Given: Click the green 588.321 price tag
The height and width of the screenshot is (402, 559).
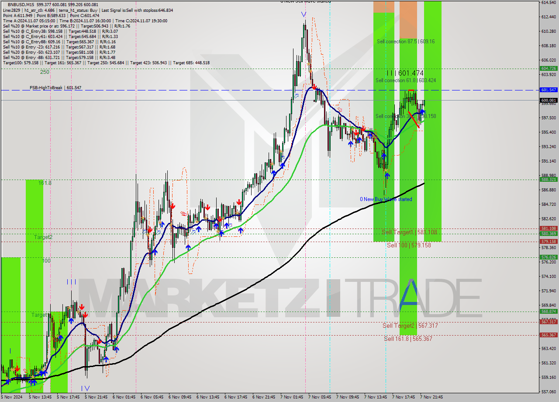Looking at the screenshot, I should (549, 179).
